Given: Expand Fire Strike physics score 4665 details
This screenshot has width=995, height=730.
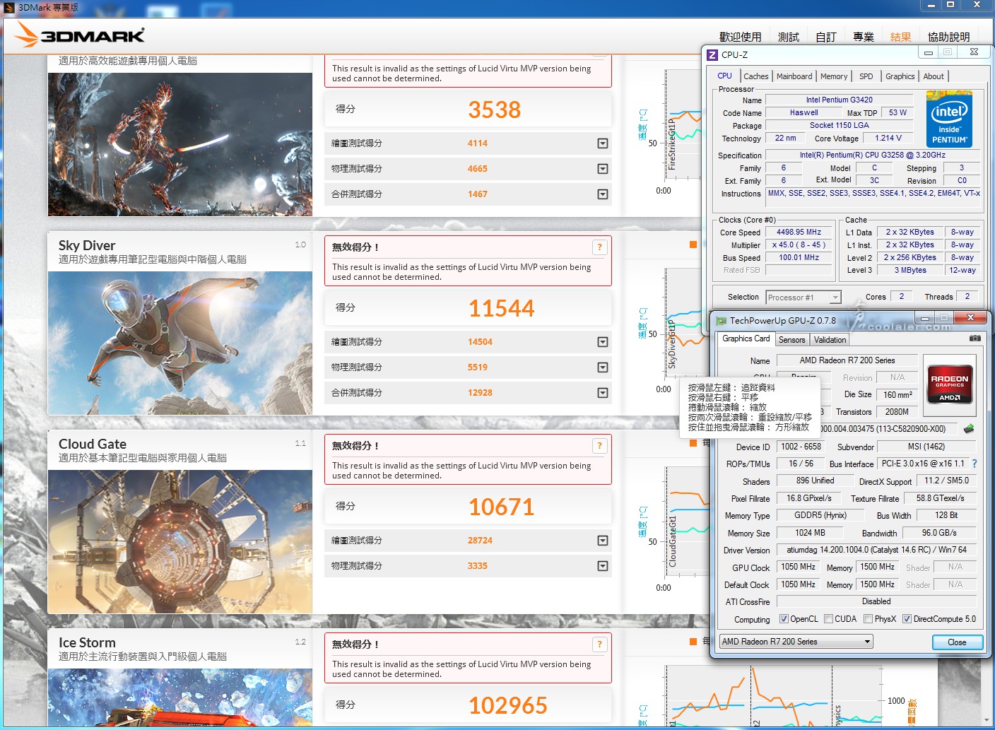Looking at the screenshot, I should tap(603, 169).
